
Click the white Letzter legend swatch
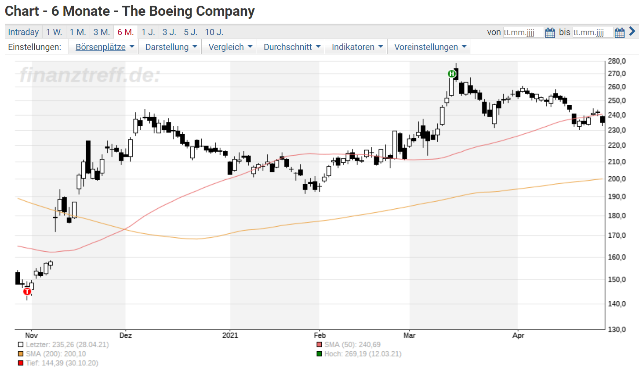pos(21,345)
